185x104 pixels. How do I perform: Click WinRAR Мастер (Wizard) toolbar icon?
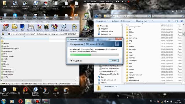coord(54,27)
